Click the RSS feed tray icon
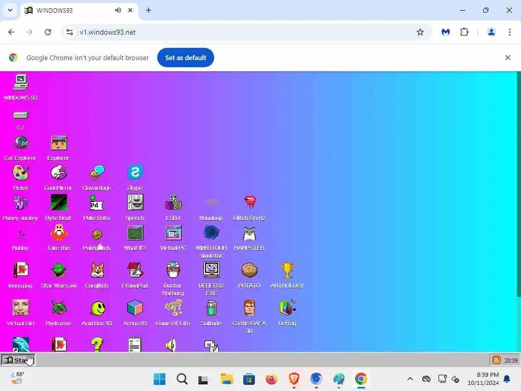Viewport: 521px width, 391px height. [x=497, y=360]
